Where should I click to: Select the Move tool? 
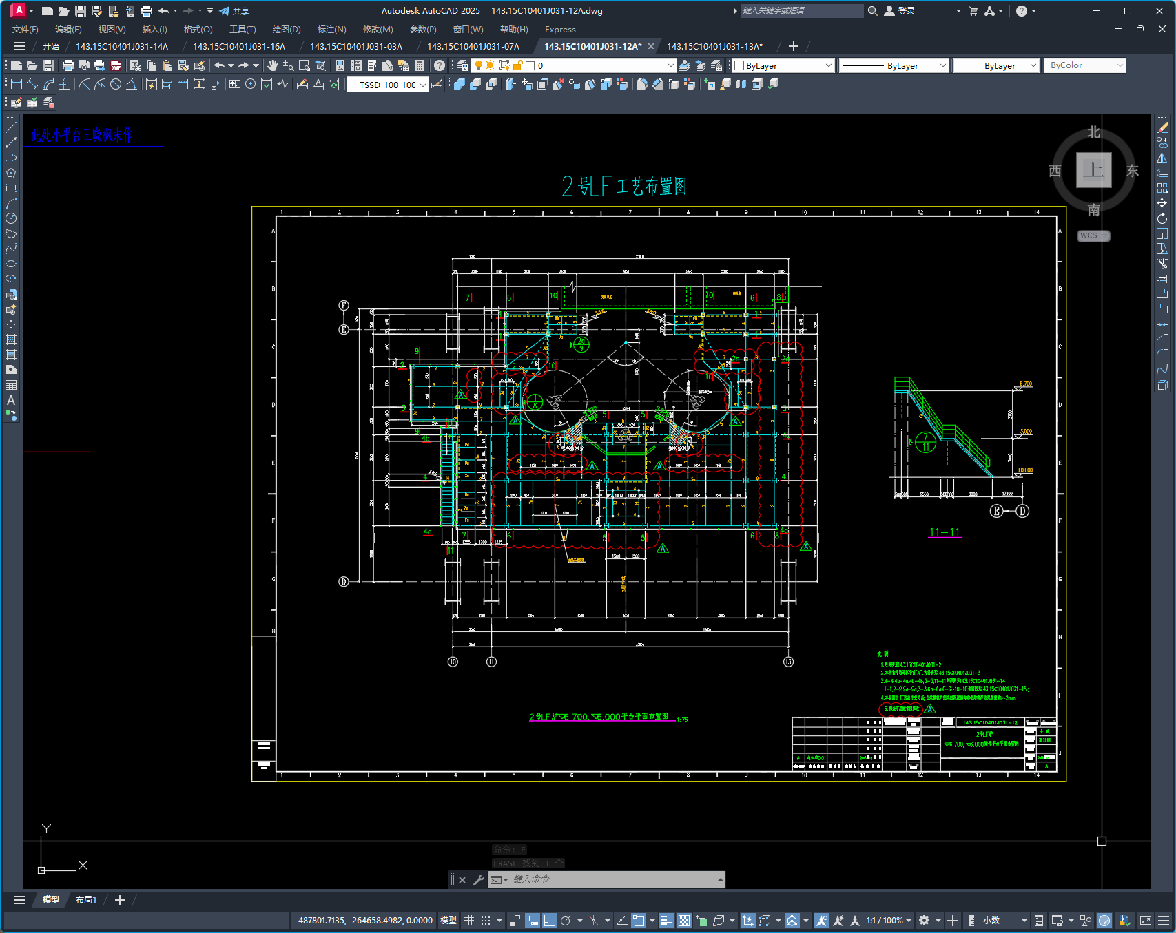click(1162, 203)
